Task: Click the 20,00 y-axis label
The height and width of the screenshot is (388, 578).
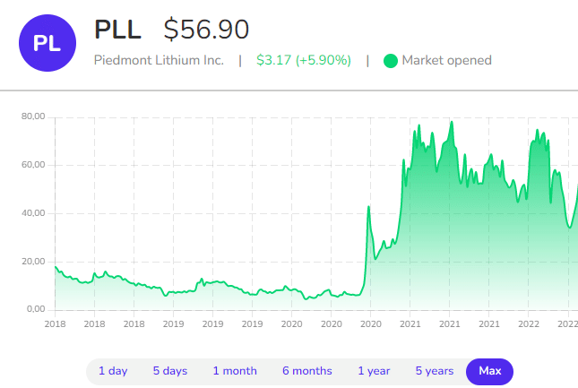Action: point(33,262)
